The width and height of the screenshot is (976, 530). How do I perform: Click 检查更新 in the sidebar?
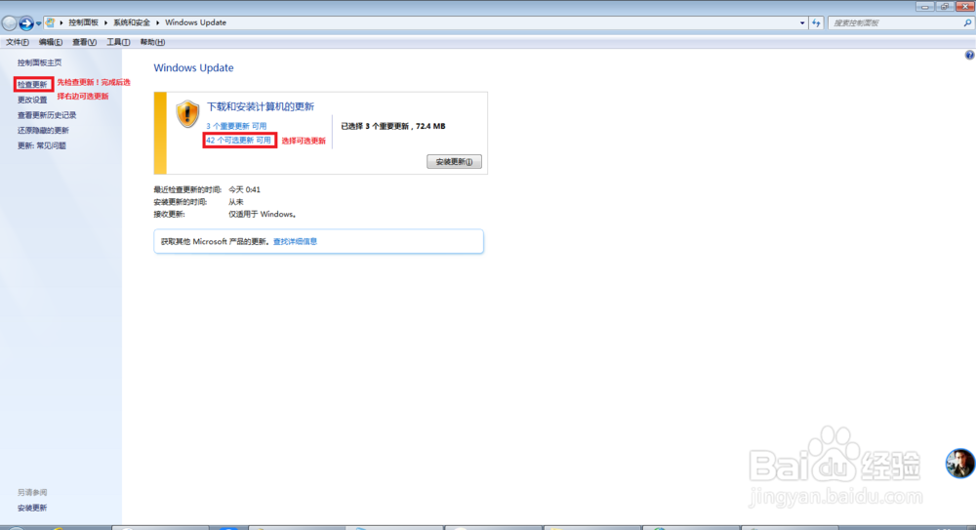click(32, 85)
